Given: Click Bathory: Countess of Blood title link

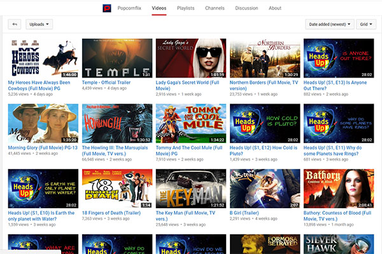Looking at the screenshot, I should pos(337,216).
